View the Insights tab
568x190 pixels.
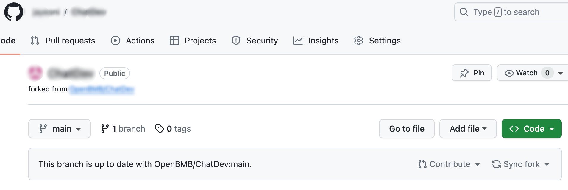point(316,41)
